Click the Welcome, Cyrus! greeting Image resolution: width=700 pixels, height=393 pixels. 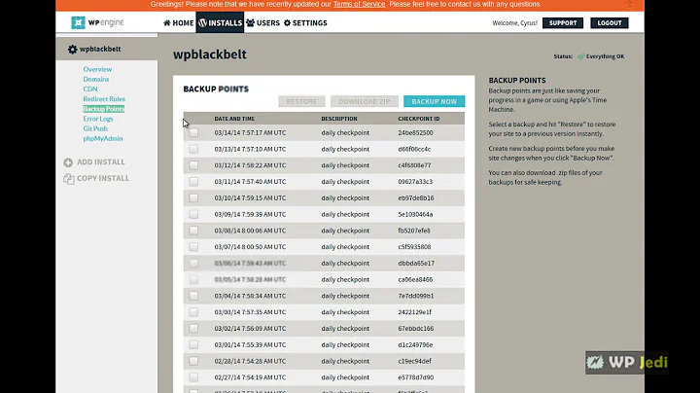pyautogui.click(x=514, y=23)
